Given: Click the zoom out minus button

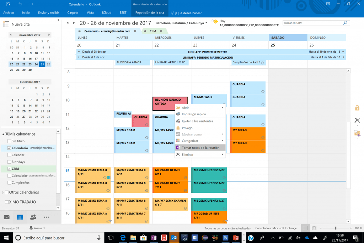Looking at the screenshot, I should (321, 228).
